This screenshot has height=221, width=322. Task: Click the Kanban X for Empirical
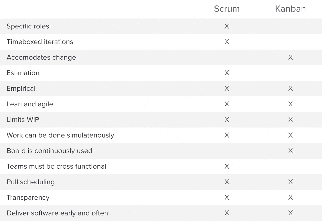tap(291, 89)
